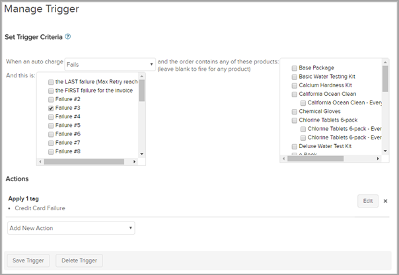Screen dimensions: 399x275
Task: Open the Add New Action dropdown
Action: click(71, 228)
